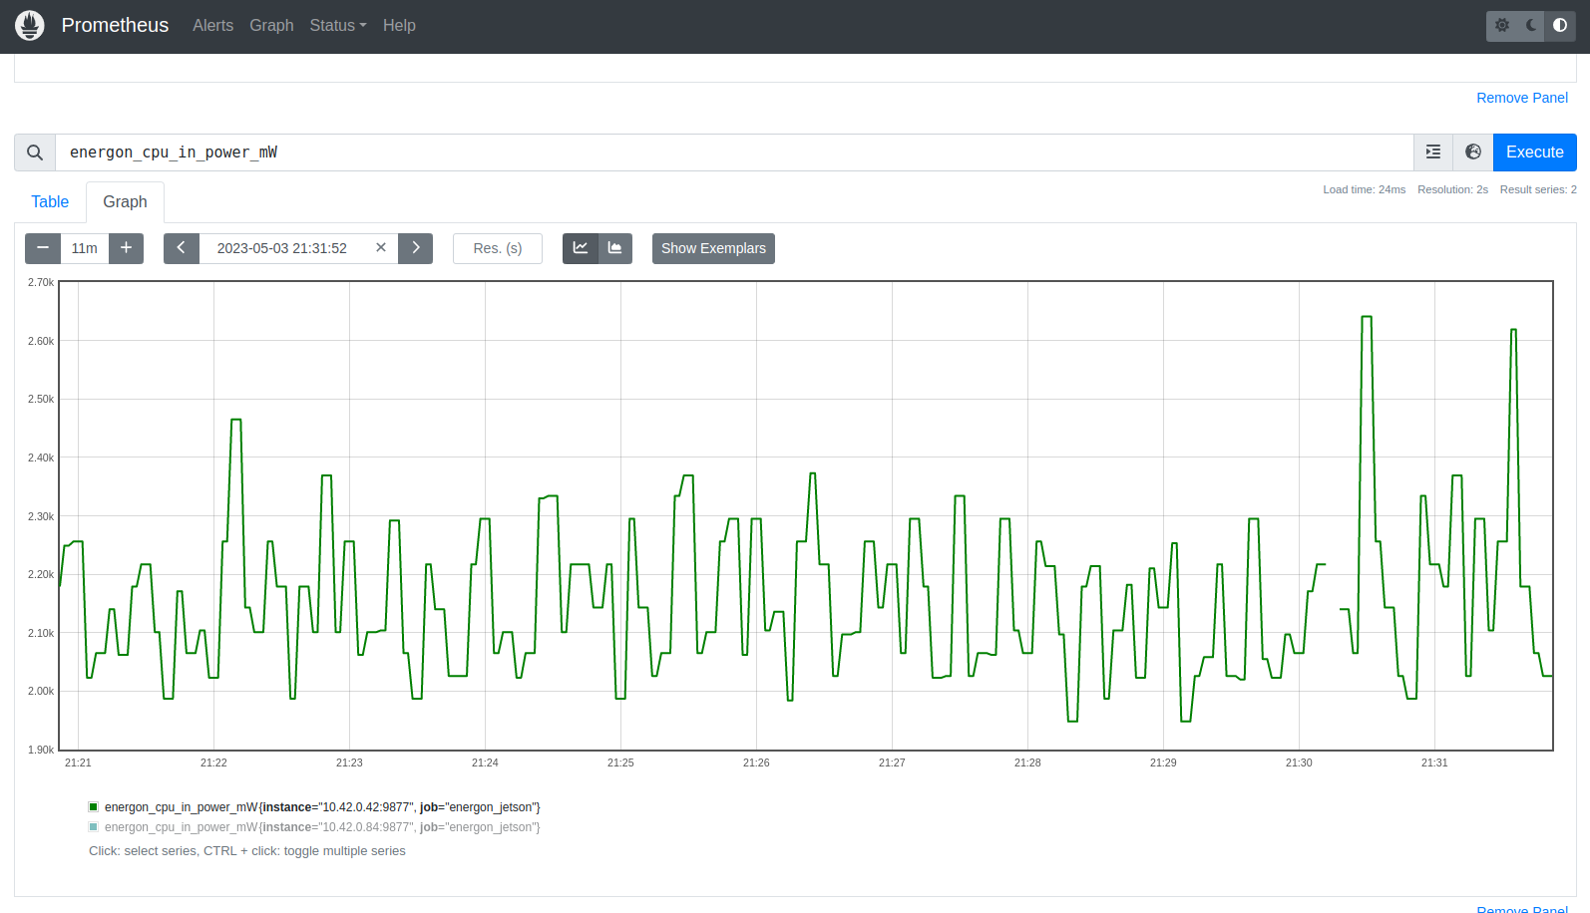Viewport: 1590px width, 913px height.
Task: Click the Prometheus flame logo
Action: coord(30,26)
